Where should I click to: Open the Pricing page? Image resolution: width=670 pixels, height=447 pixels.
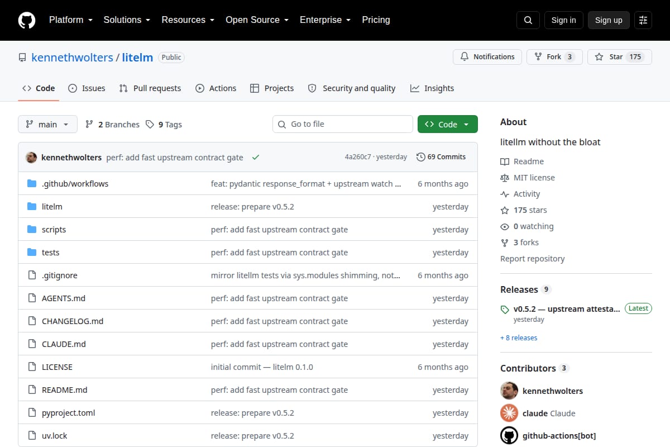coord(376,20)
